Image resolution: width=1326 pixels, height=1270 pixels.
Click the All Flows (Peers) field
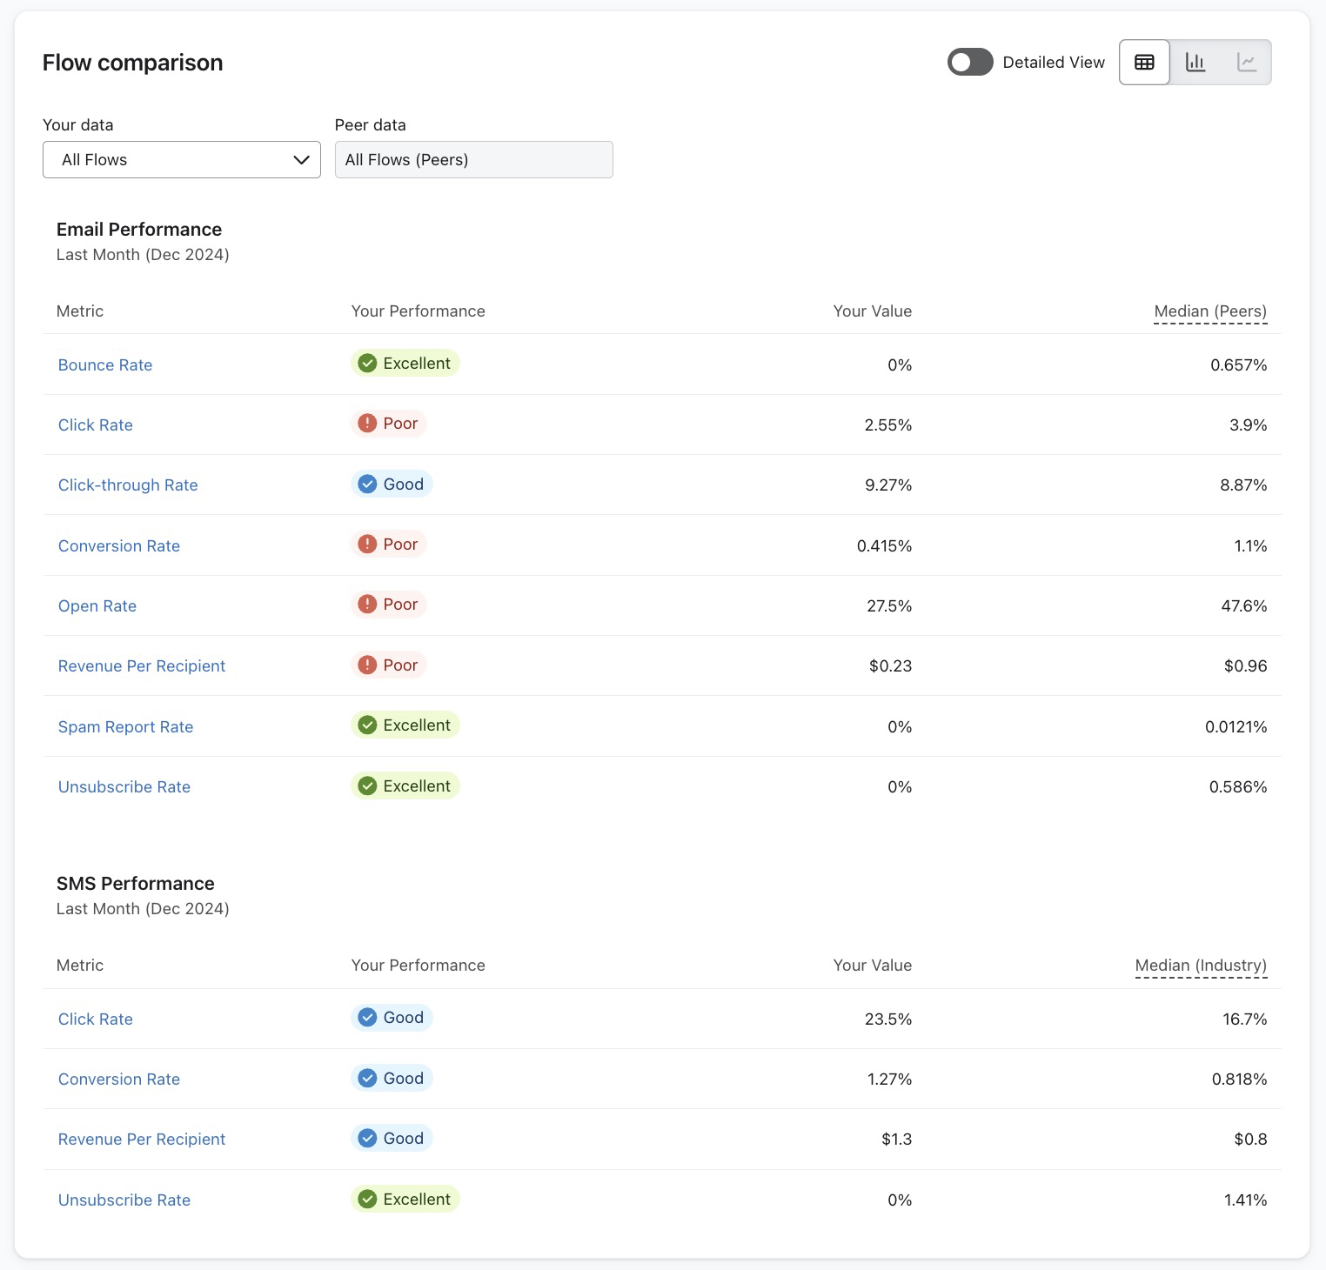pos(473,160)
